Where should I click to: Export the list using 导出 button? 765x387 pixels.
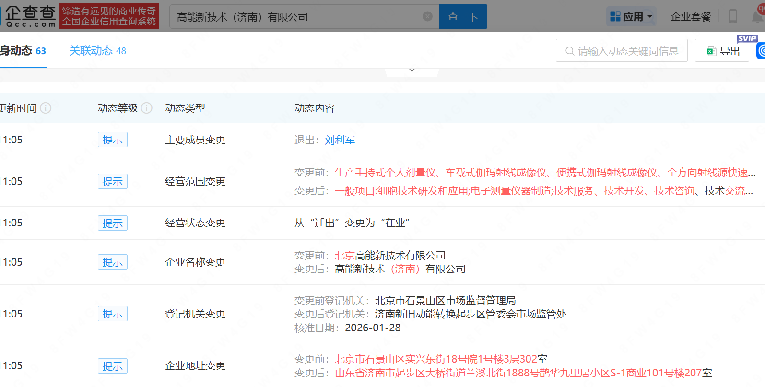coord(722,51)
